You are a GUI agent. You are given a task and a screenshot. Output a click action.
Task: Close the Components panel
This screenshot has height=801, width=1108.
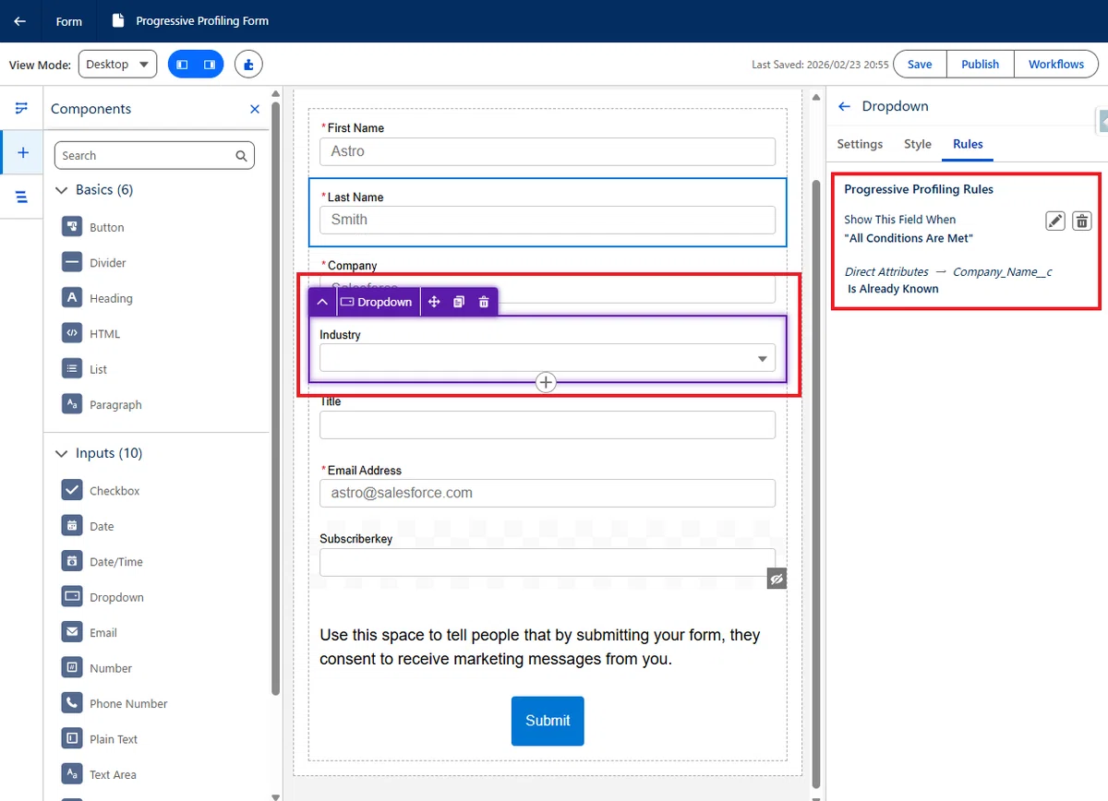click(255, 109)
